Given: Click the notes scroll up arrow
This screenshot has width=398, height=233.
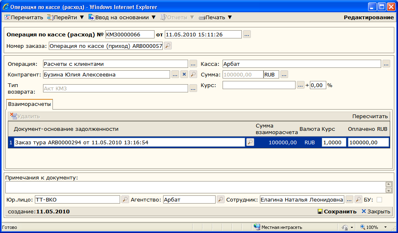Looking at the screenshot, I should pyautogui.click(x=389, y=184).
